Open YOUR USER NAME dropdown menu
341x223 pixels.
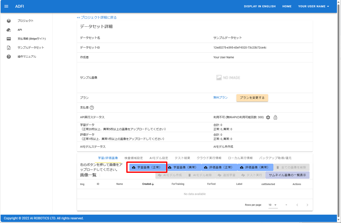pyautogui.click(x=313, y=6)
